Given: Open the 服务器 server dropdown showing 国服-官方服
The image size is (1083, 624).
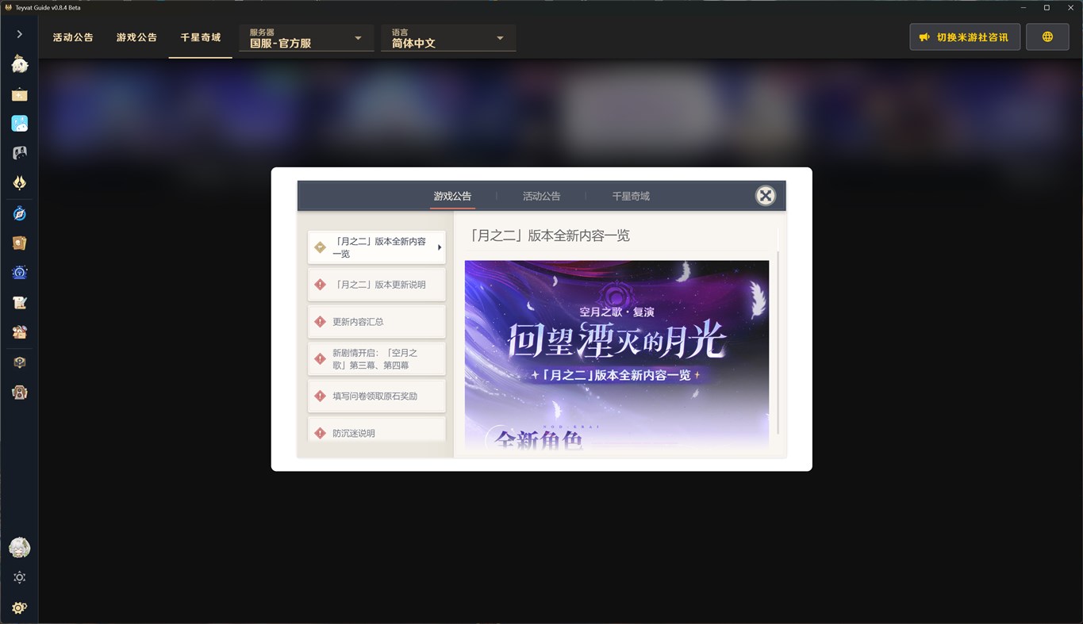Looking at the screenshot, I should click(x=305, y=37).
